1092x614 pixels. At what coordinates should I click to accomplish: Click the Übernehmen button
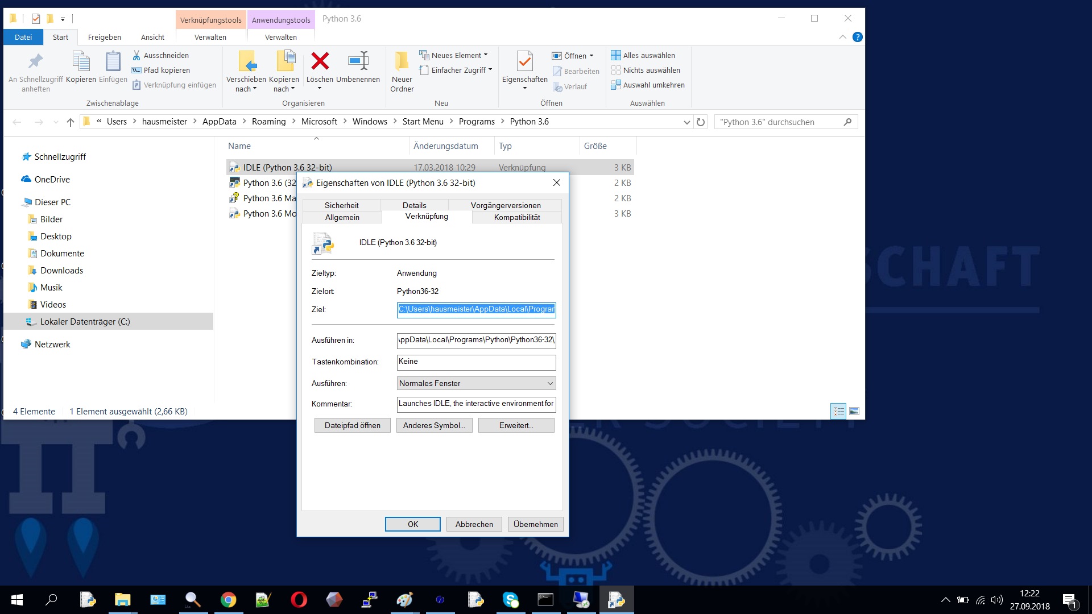pos(536,524)
